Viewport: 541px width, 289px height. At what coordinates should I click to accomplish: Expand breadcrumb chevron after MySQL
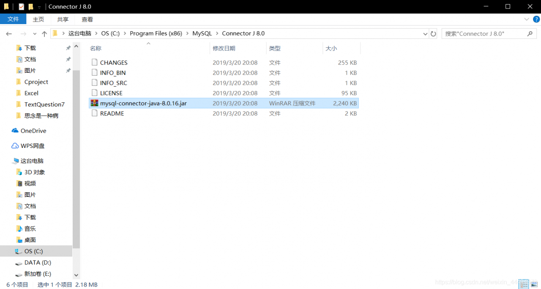click(217, 33)
